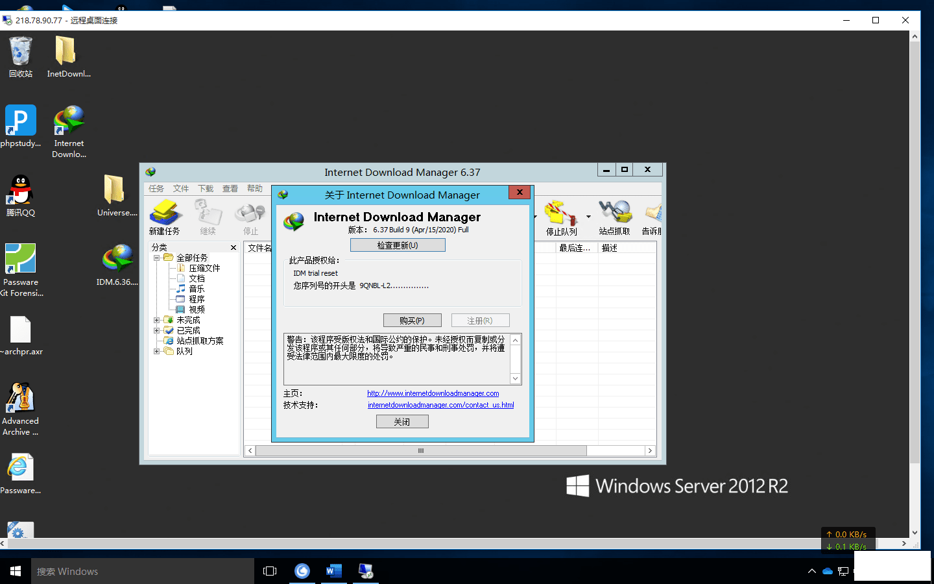934x584 pixels.
Task: Click the download list scroll right arrow
Action: click(x=650, y=451)
